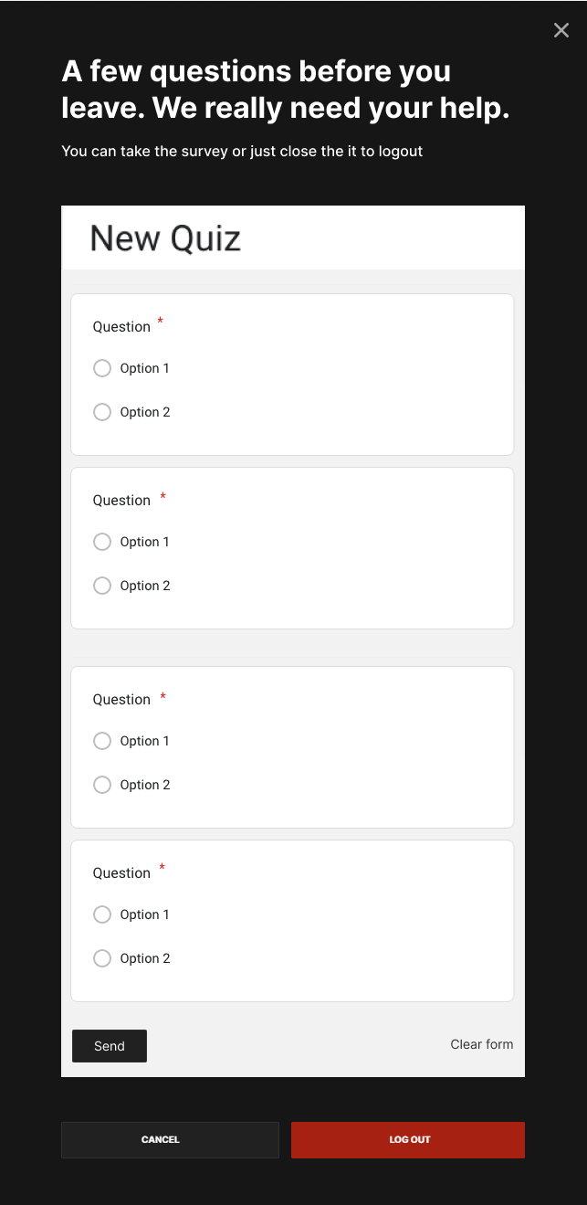Image resolution: width=587 pixels, height=1205 pixels.
Task: Click the New Quiz form title
Action: pos(164,238)
